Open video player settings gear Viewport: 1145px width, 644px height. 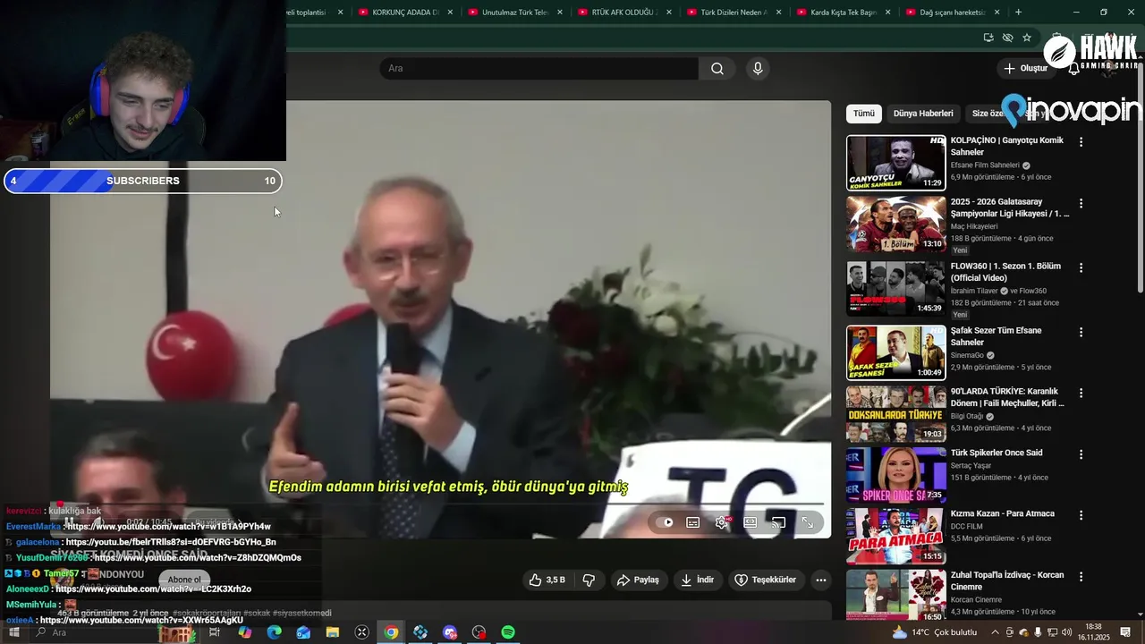pos(721,522)
